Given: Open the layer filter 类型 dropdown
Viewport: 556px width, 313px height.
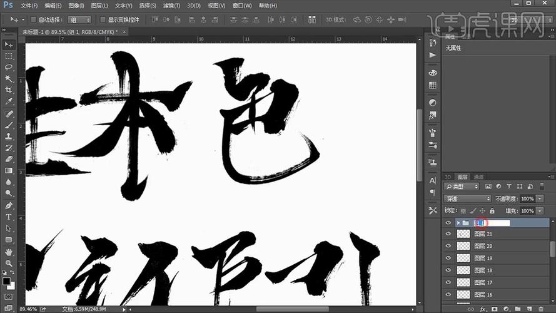Looking at the screenshot, I should coord(462,187).
